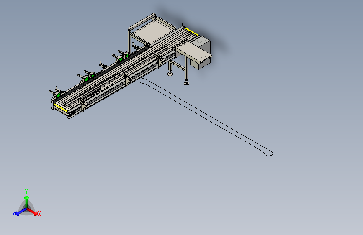Select the yellow strip at the conveyor's lower-left end
This screenshot has width=363, height=235.
pyautogui.click(x=60, y=107)
